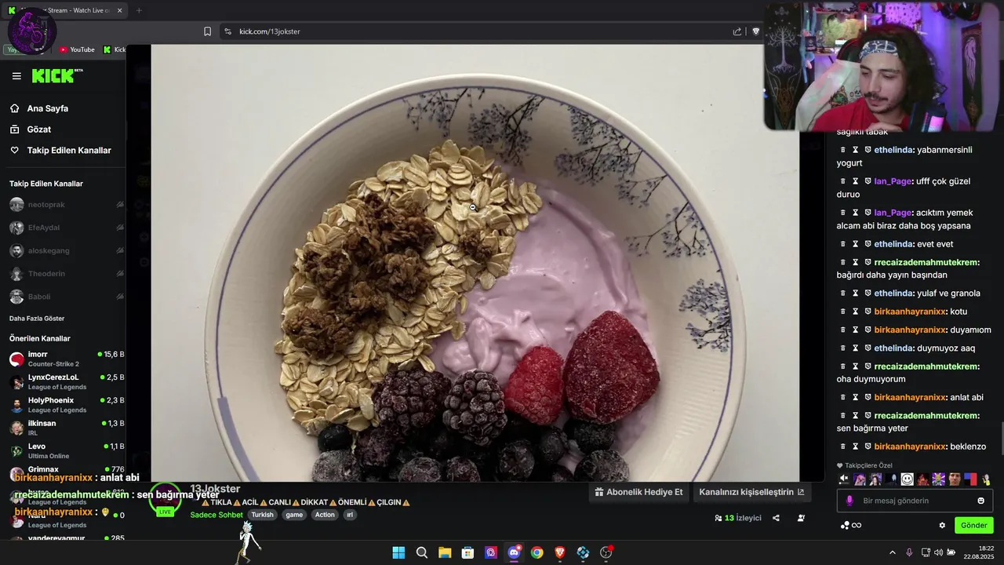Select the smiley face emote in quick row
The width and height of the screenshot is (1004, 565).
click(x=908, y=479)
